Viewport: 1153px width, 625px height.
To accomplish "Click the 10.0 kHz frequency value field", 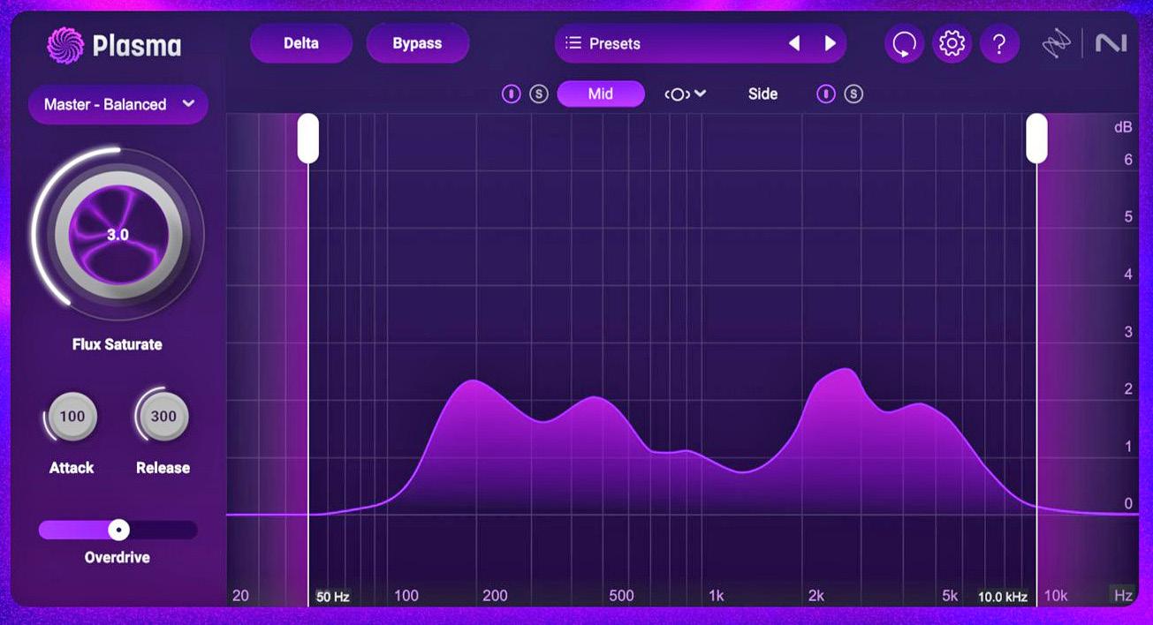I will (x=1003, y=598).
